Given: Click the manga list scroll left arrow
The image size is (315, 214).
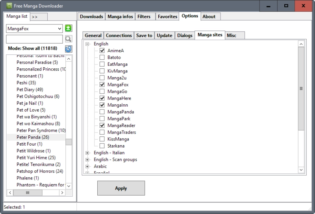Looking at the screenshot, I should point(10,193).
